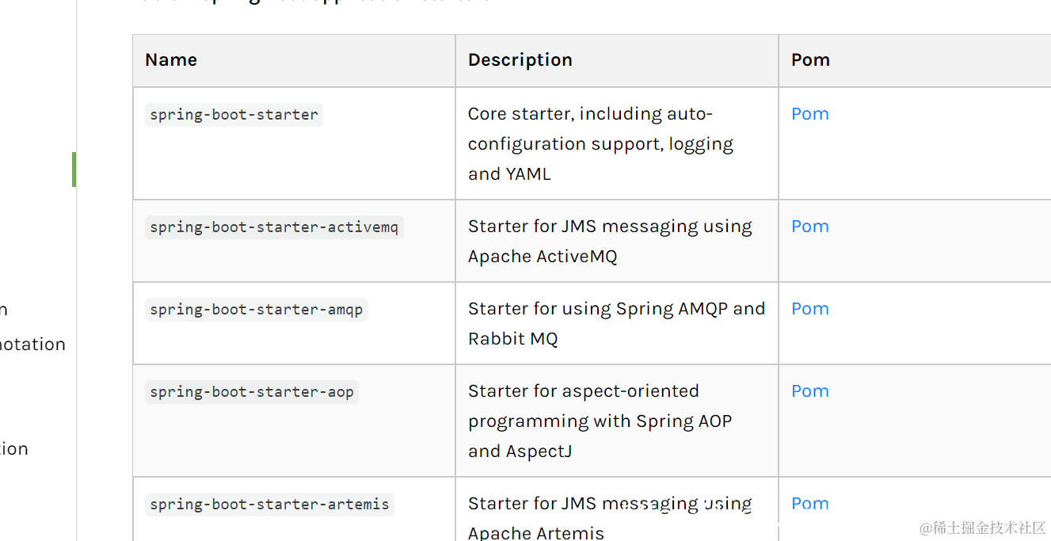Click the Pom column header
This screenshot has width=1051, height=541.
pos(810,60)
